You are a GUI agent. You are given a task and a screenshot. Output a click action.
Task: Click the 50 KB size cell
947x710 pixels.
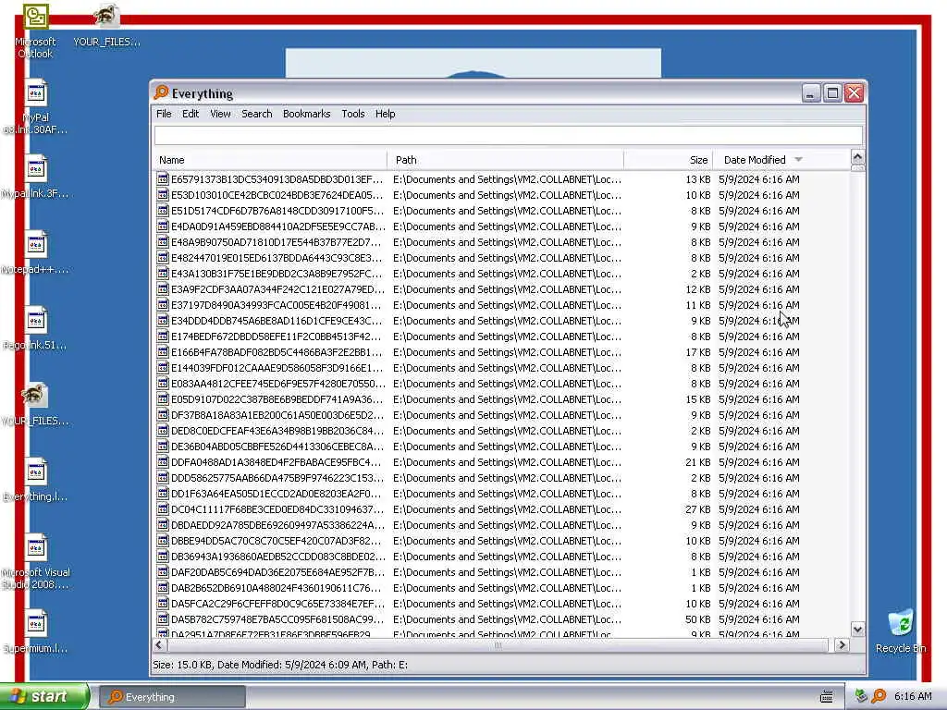[x=697, y=618]
